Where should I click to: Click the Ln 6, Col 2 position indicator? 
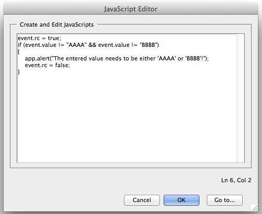pyautogui.click(x=236, y=180)
